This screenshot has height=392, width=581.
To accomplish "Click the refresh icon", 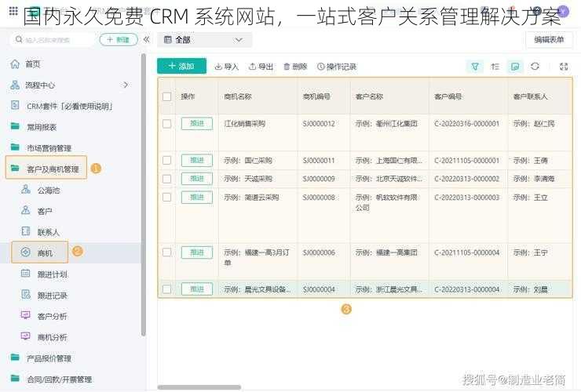I will point(535,67).
